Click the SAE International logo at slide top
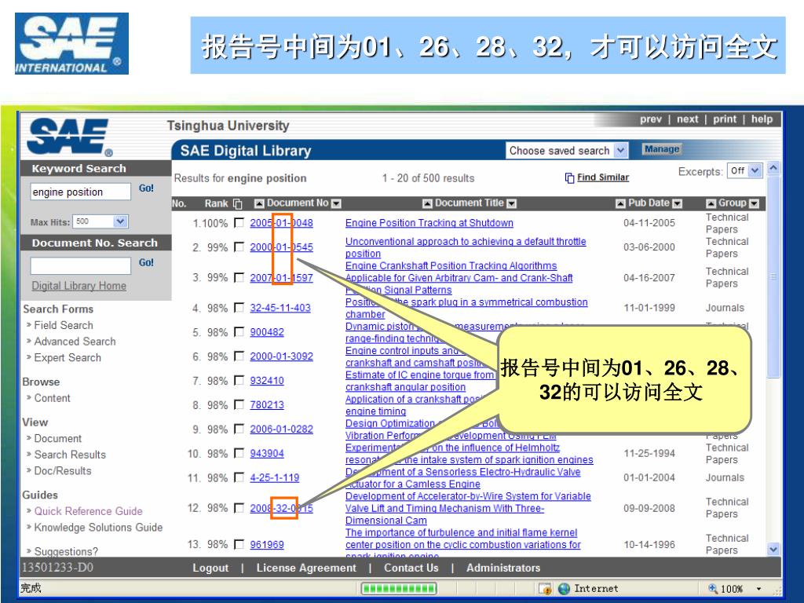 [71, 44]
